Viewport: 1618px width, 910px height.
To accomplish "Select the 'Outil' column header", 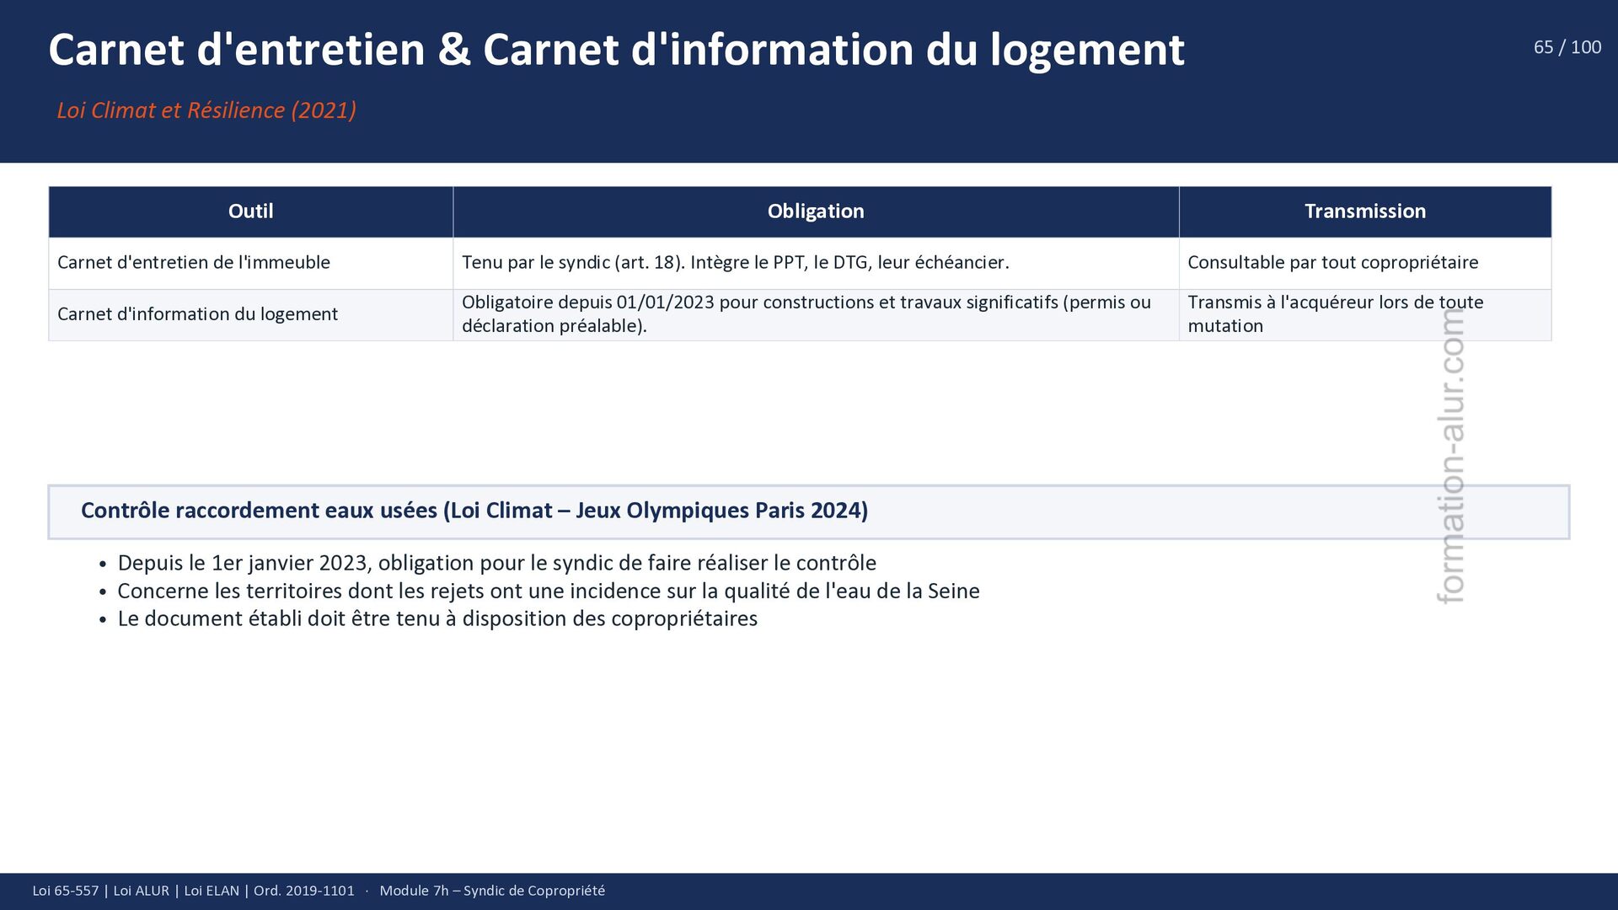I will coord(250,211).
